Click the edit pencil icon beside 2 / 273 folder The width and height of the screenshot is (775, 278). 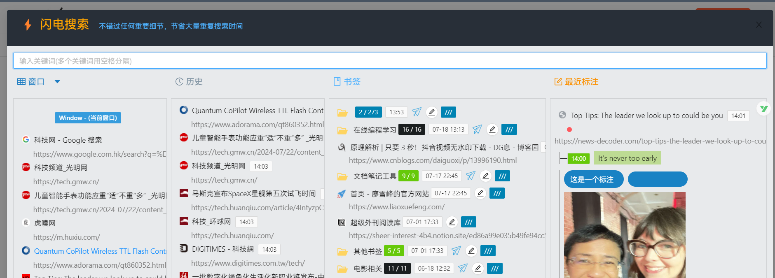(x=431, y=112)
